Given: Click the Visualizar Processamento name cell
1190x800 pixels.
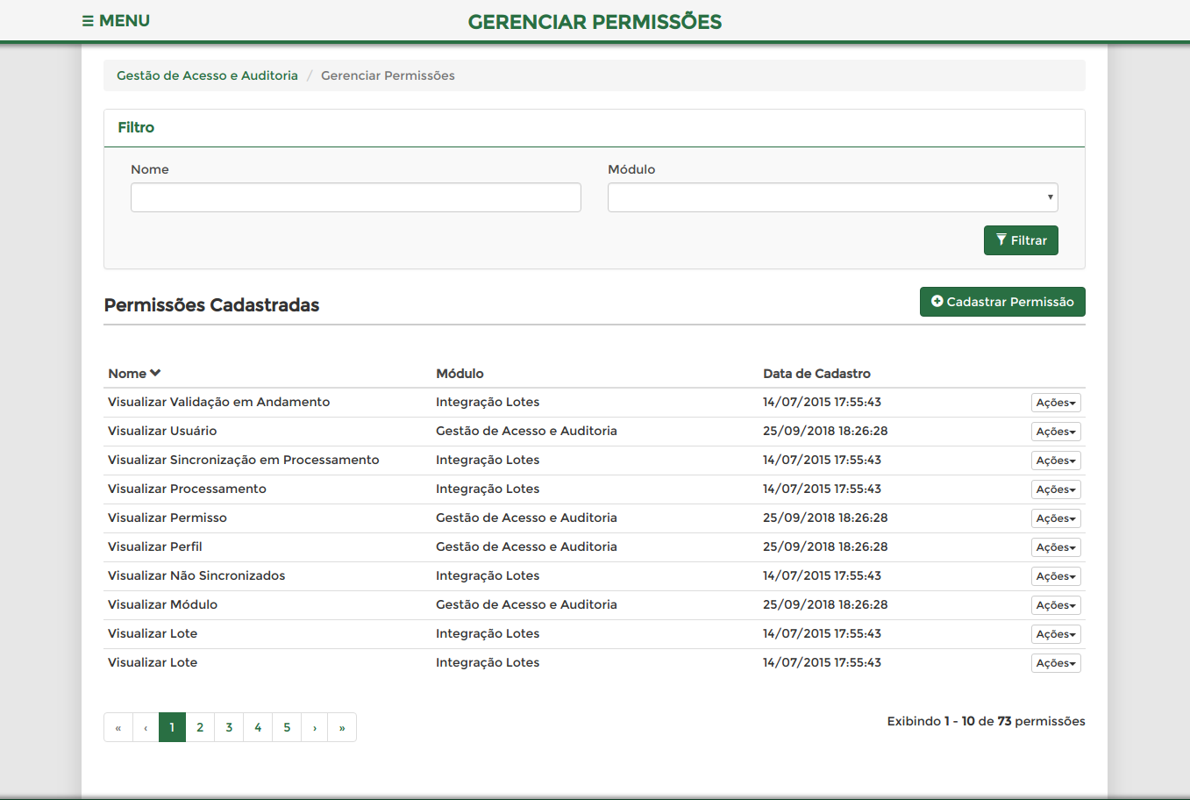Looking at the screenshot, I should tap(187, 489).
